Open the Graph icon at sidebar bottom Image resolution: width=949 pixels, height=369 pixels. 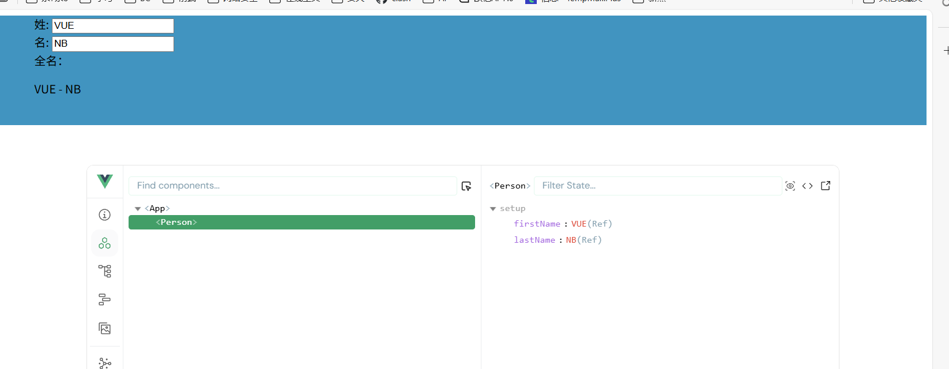(104, 363)
